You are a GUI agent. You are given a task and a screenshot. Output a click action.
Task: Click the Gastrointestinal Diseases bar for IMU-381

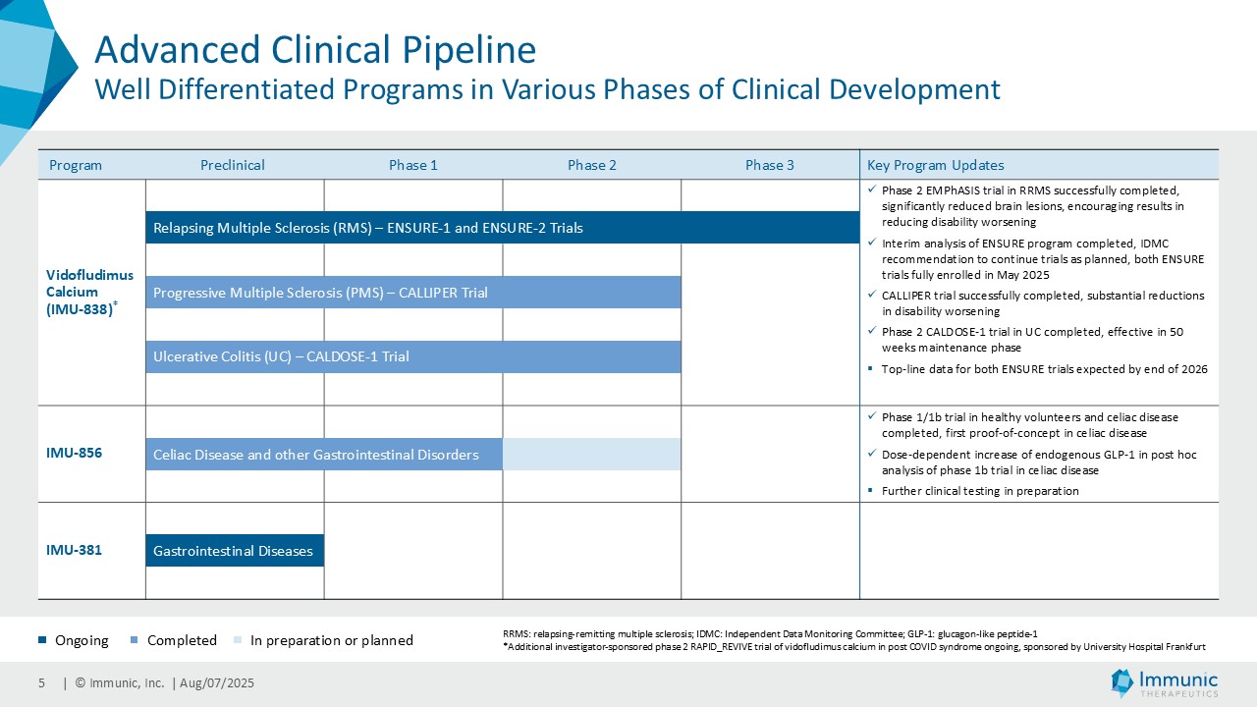pyautogui.click(x=235, y=551)
